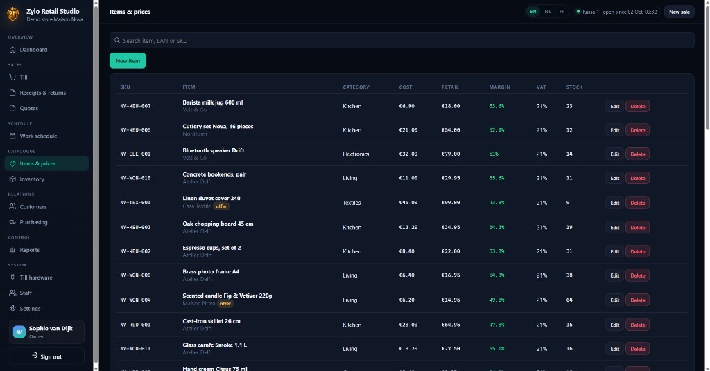The width and height of the screenshot is (710, 371).
Task: Edit Brass photo frame A4
Action: pyautogui.click(x=614, y=275)
